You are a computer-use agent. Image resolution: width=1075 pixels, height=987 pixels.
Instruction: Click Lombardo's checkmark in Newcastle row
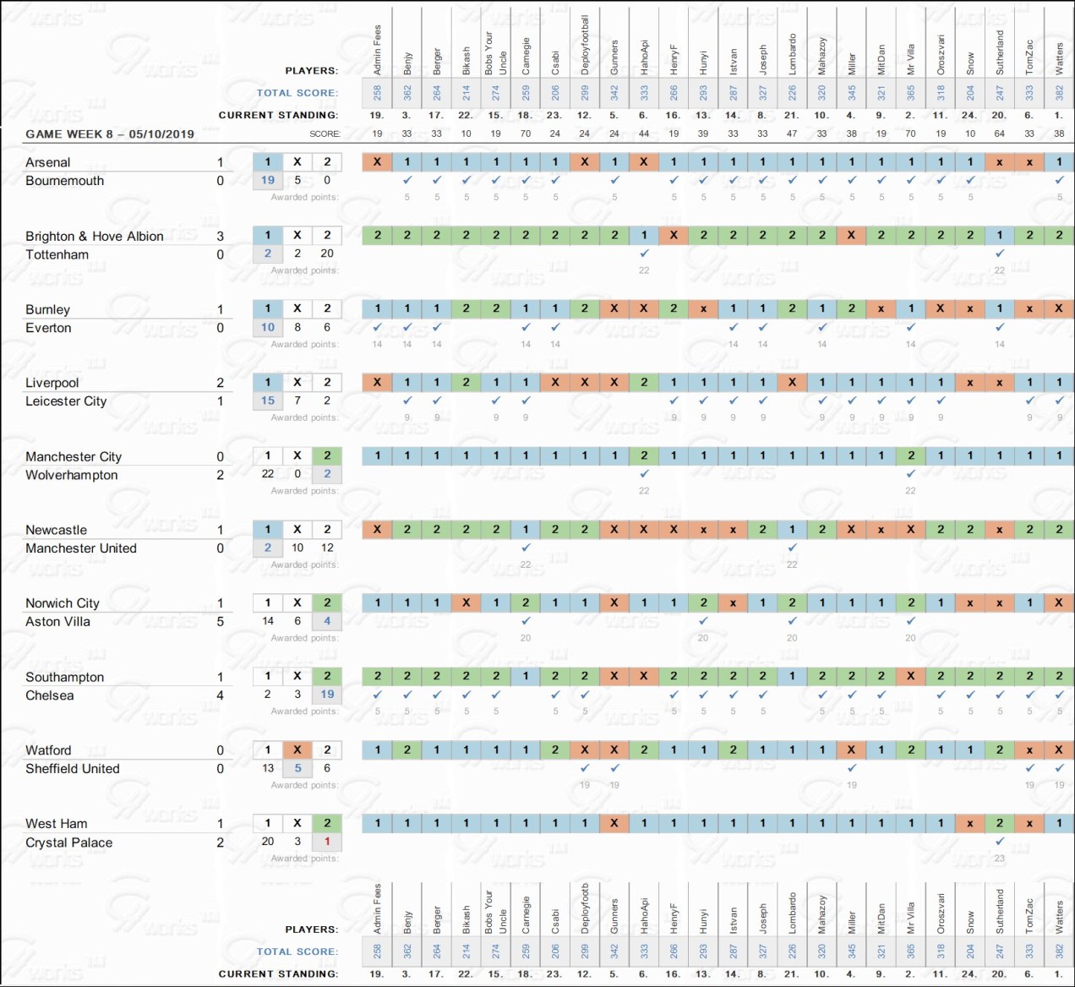pyautogui.click(x=792, y=548)
